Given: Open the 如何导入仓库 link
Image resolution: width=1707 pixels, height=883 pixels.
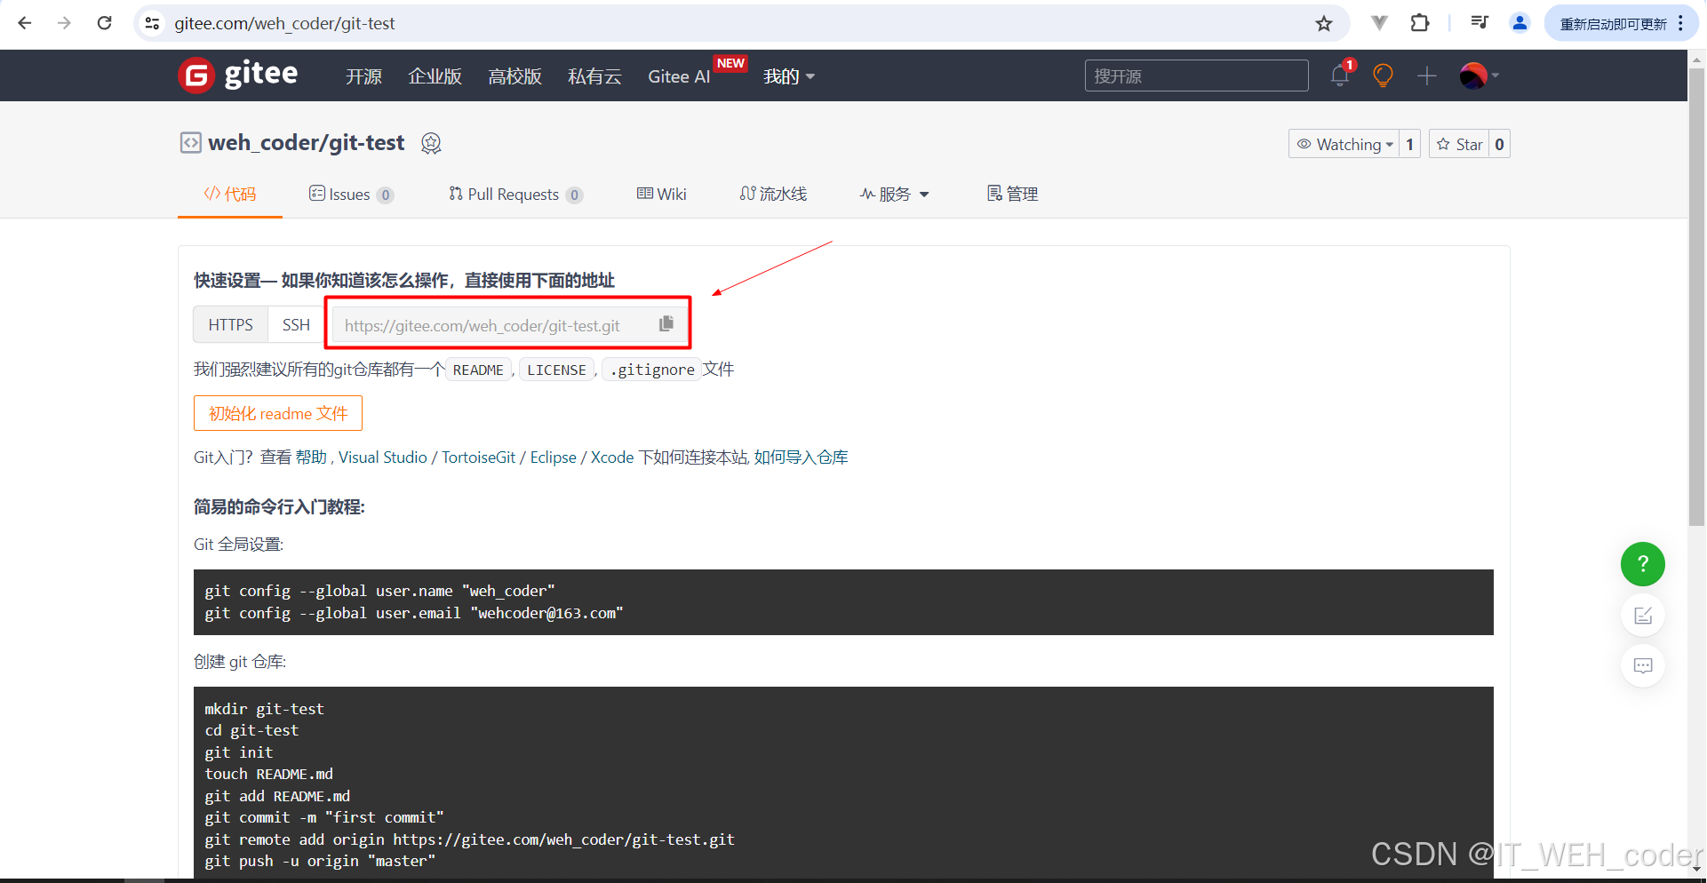Looking at the screenshot, I should coord(802,457).
